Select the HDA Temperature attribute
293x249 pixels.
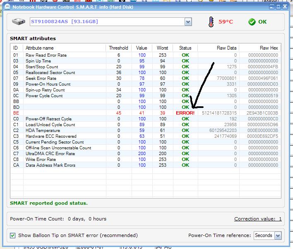click(43, 130)
